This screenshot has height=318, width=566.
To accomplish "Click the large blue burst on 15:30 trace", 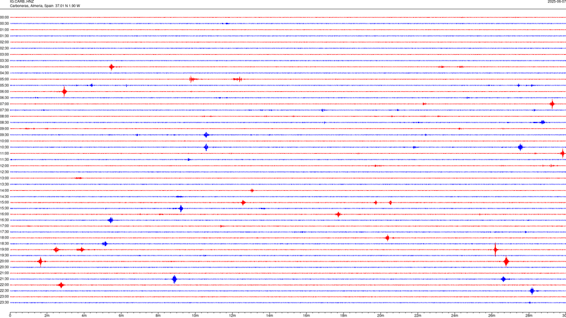I will pos(181,208).
